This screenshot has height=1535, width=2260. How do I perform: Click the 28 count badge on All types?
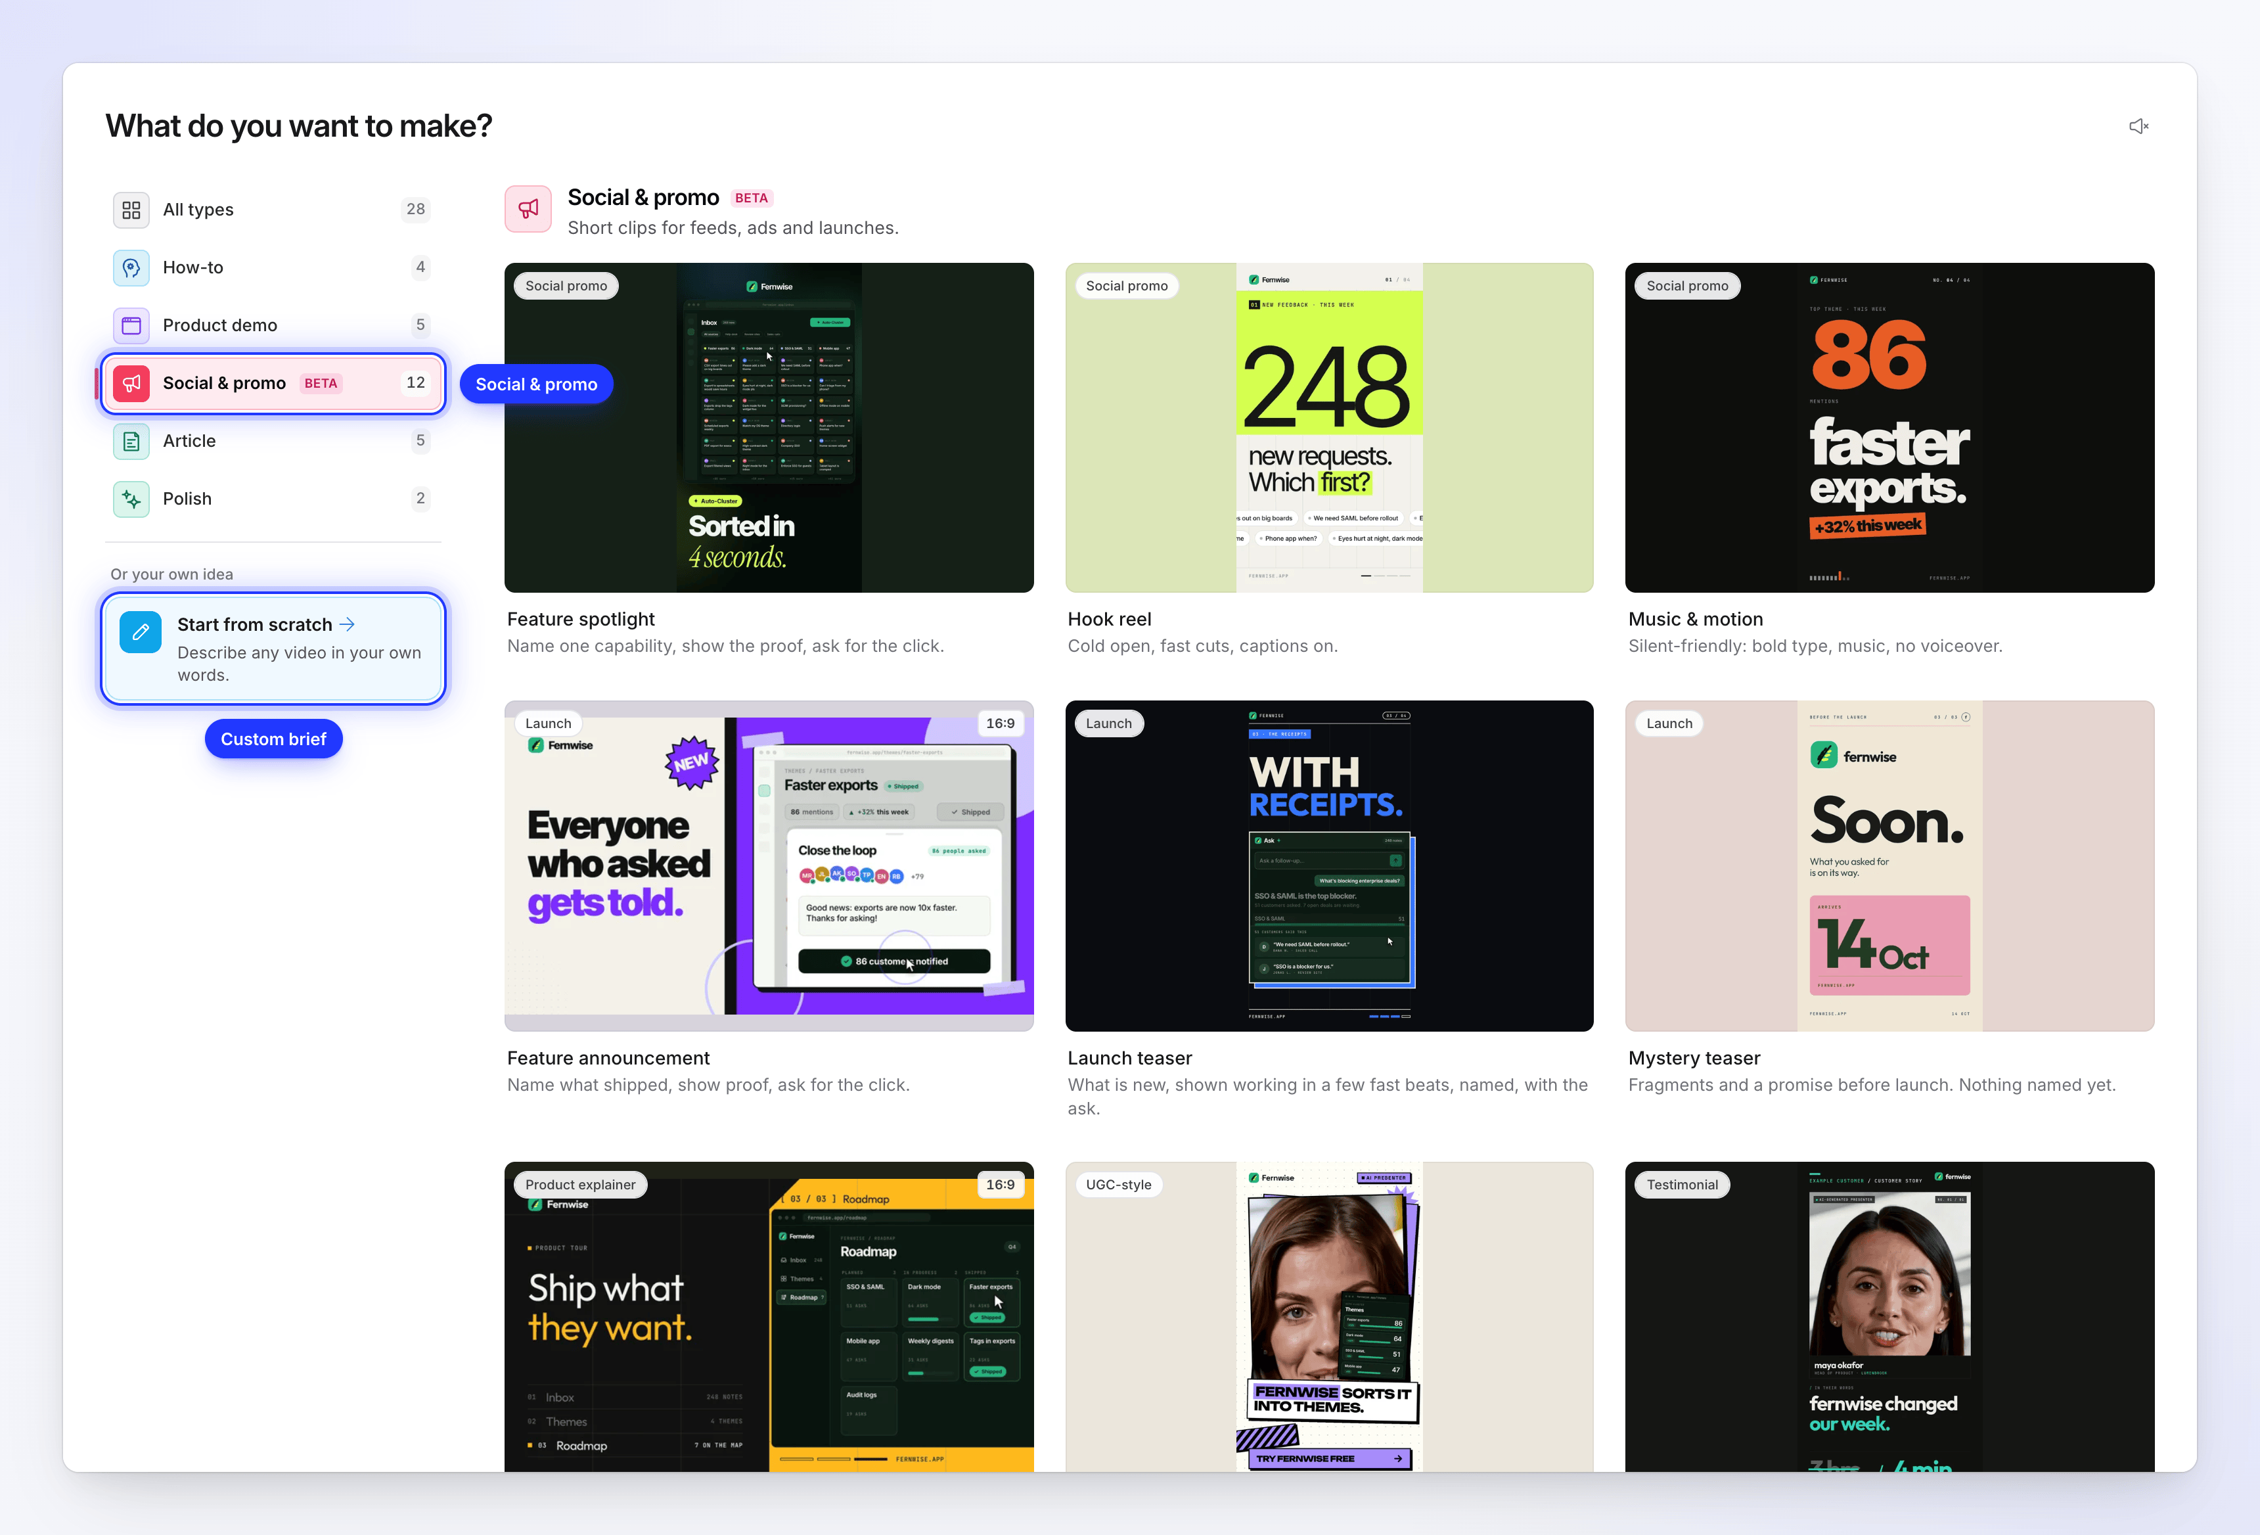point(417,210)
